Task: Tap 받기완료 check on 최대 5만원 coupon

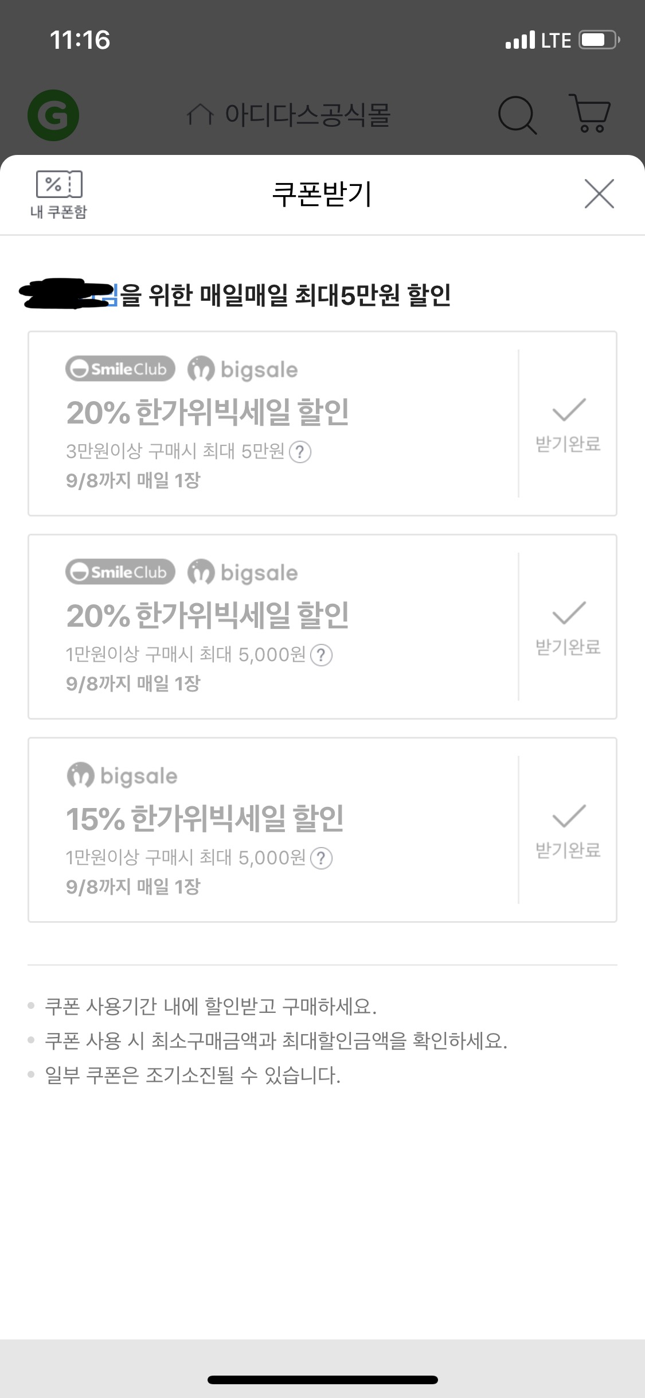Action: (568, 425)
